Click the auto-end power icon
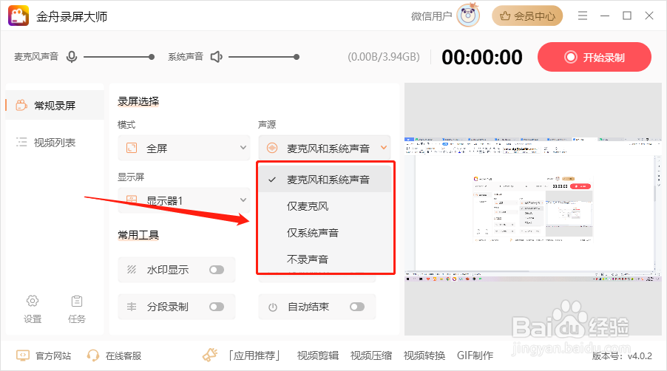 [273, 307]
